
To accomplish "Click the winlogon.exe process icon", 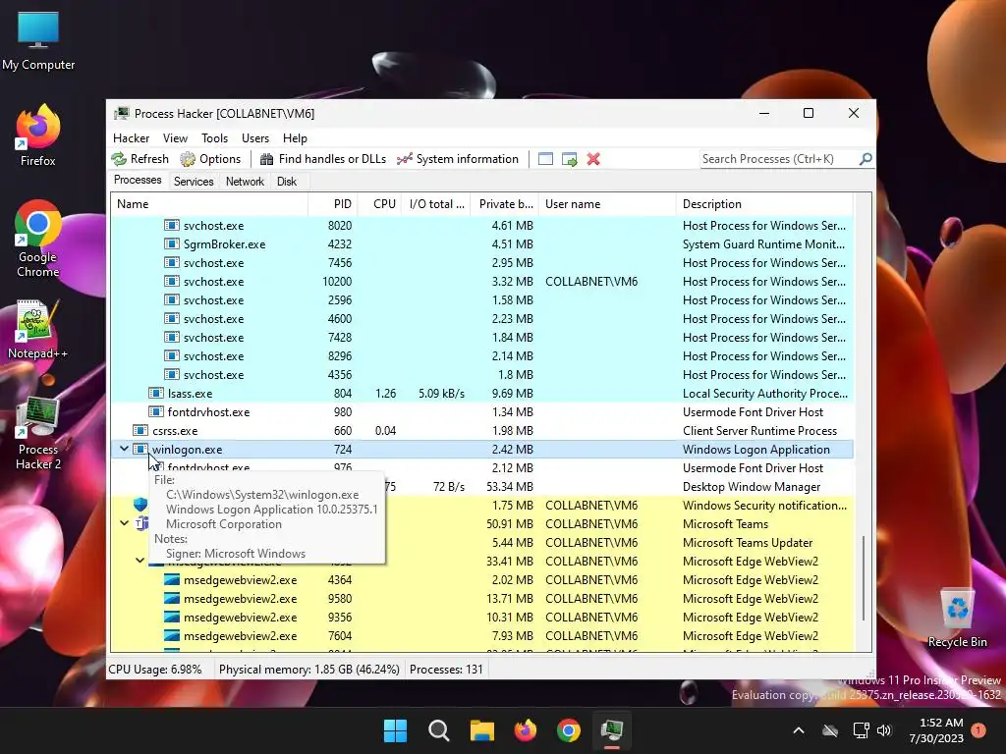I will 140,449.
